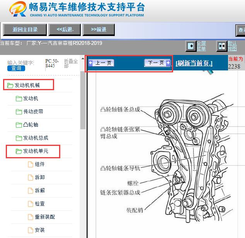Open the 组件 document
The height and width of the screenshot is (238, 245).
point(40,164)
